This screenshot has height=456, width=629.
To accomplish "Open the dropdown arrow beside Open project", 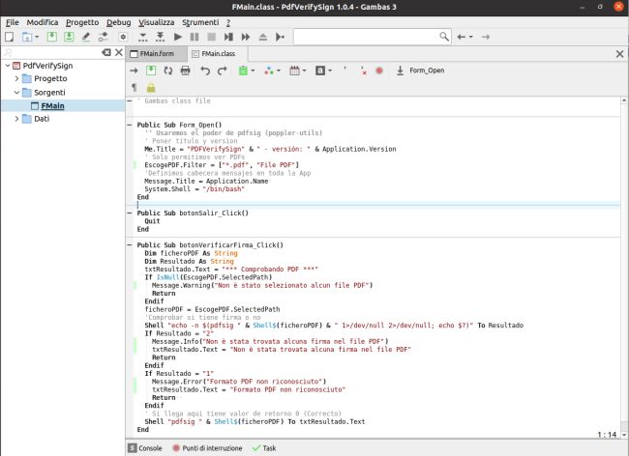I will point(37,37).
